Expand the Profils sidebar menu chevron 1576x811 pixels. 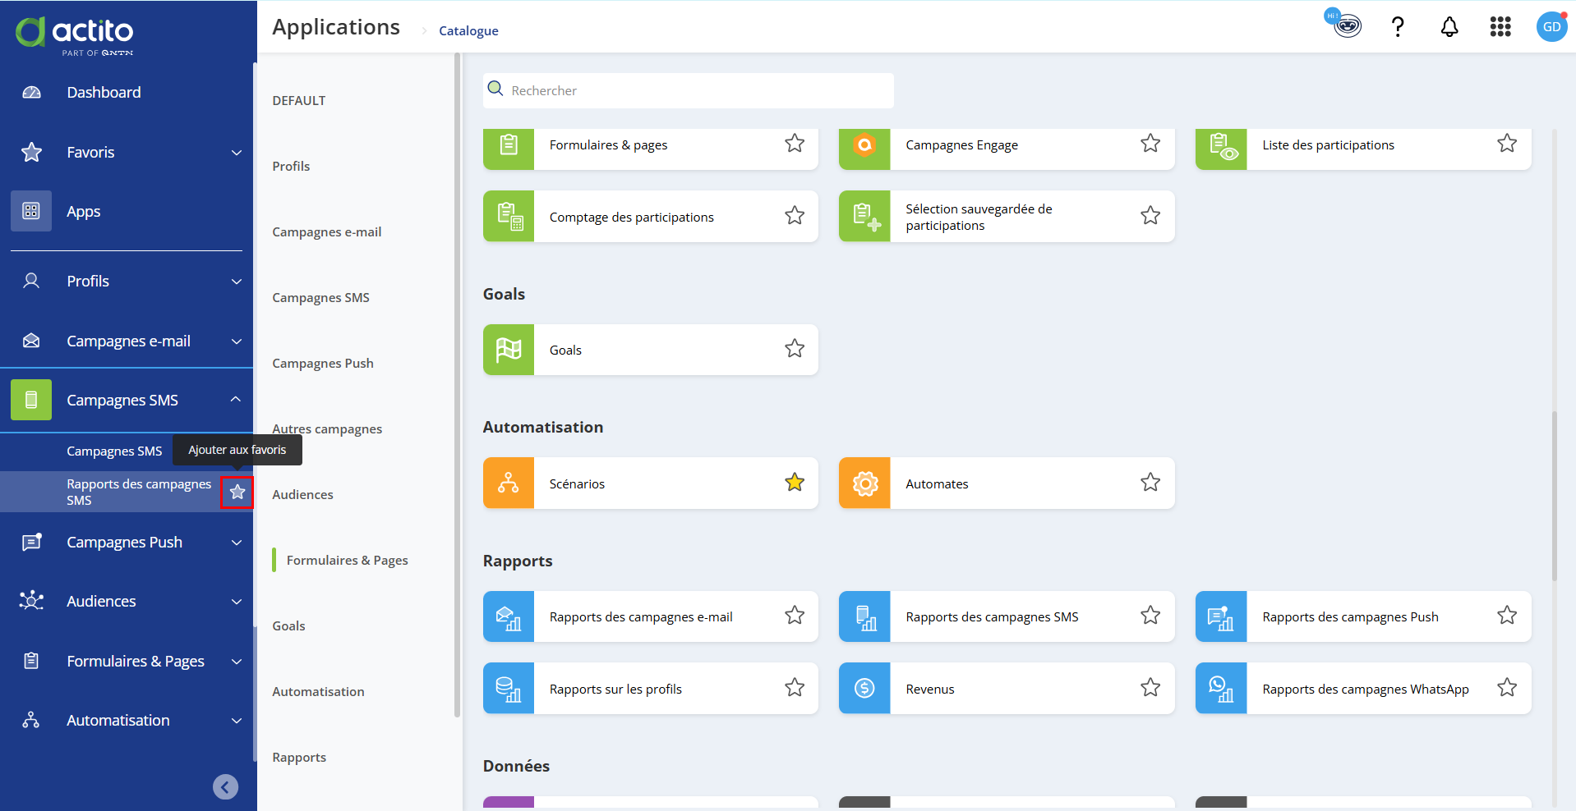237,282
